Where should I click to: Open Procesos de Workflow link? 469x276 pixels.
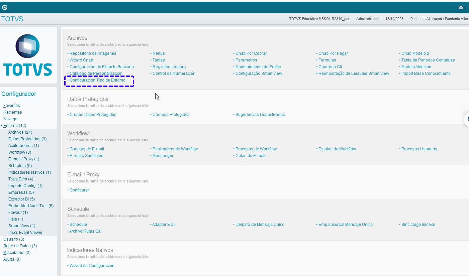point(256,149)
